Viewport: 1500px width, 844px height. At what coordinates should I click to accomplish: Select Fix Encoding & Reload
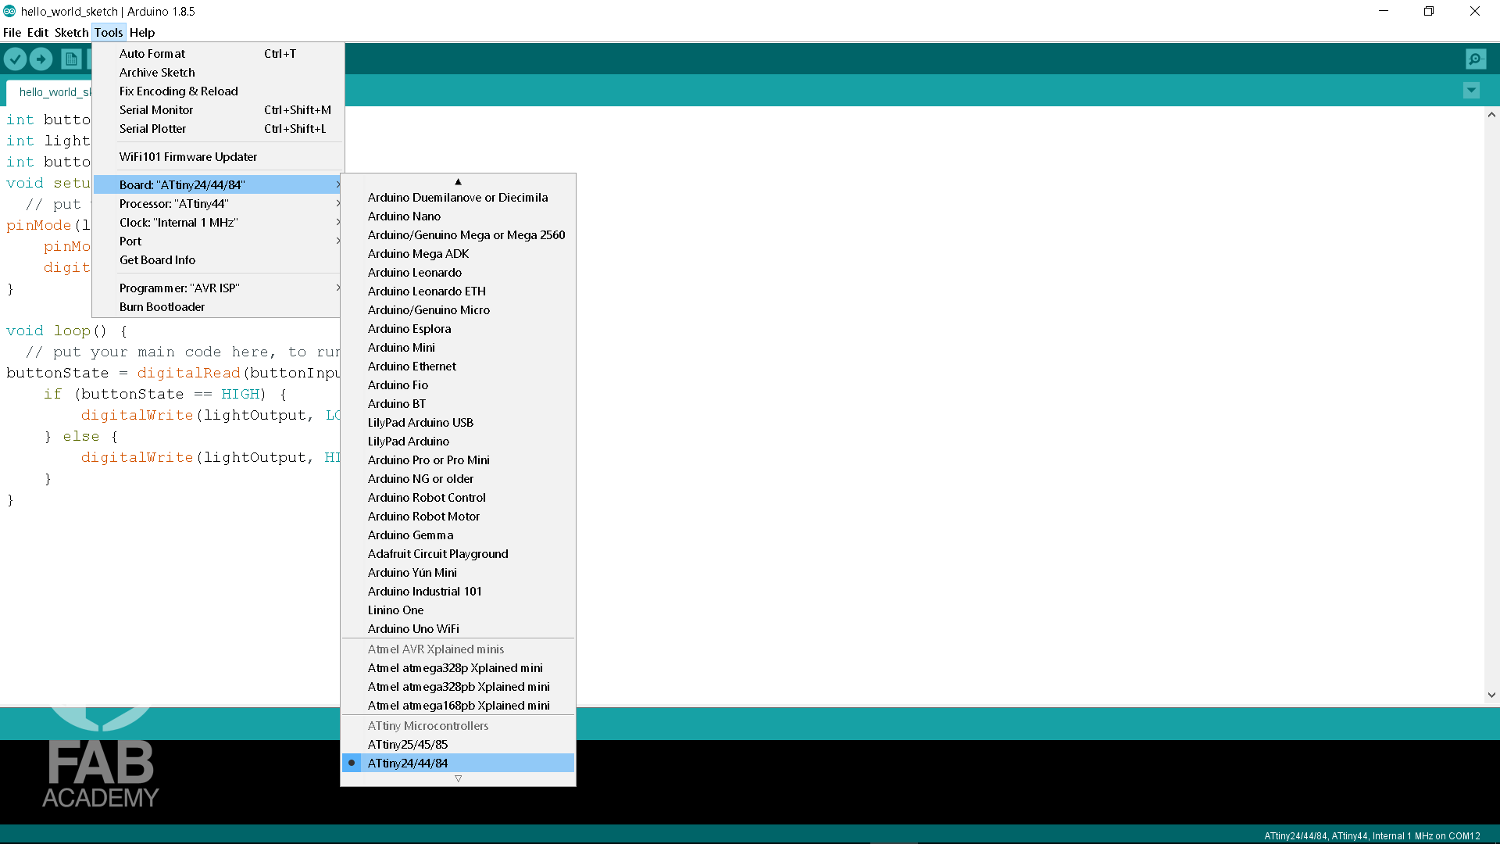pyautogui.click(x=219, y=91)
